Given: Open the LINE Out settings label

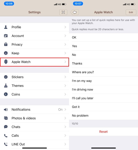Looking at the screenshot, I should (x=18, y=144).
